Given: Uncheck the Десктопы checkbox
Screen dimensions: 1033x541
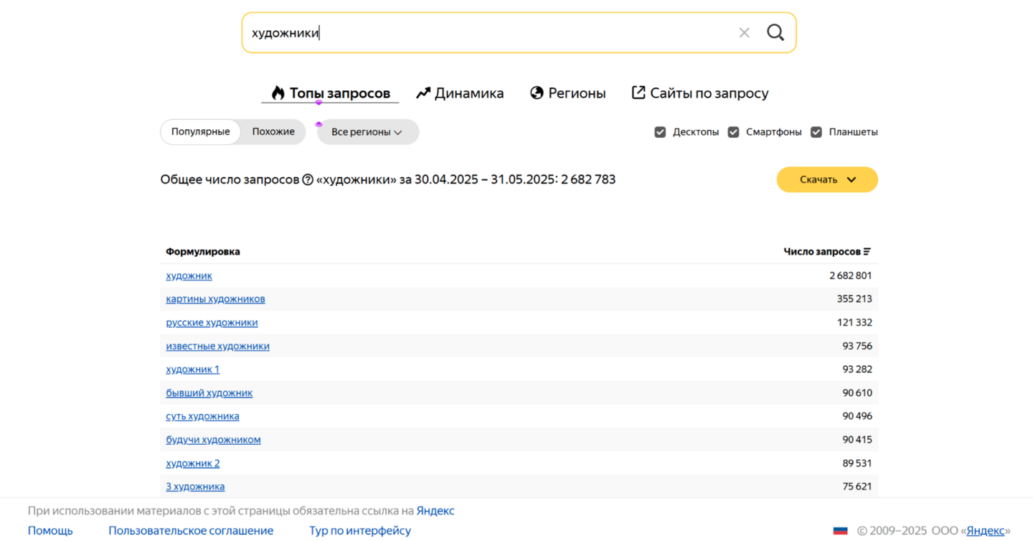Looking at the screenshot, I should [x=660, y=132].
